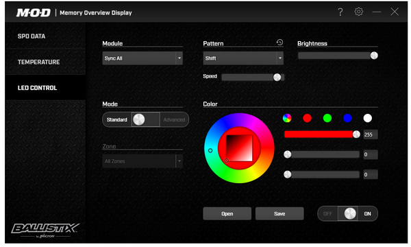Viewport: 411px width, 247px height.
Task: Reset pattern with the history icon
Action: pos(279,43)
